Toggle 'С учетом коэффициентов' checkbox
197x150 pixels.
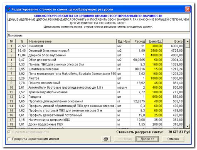[x=9, y=132]
